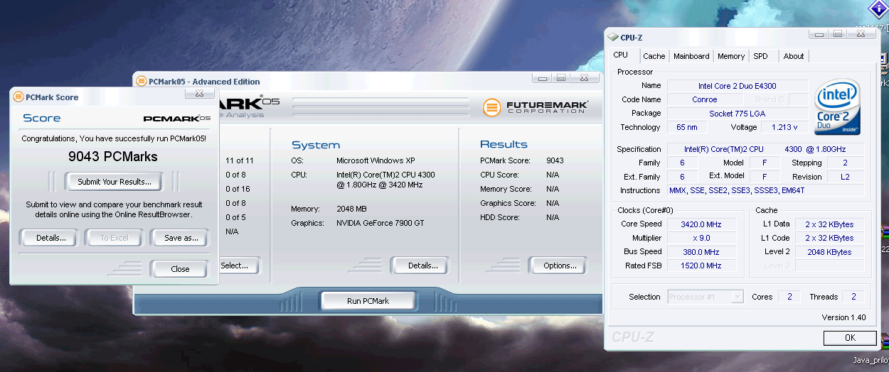Click L1 Code cache value
The image size is (889, 372).
(829, 238)
